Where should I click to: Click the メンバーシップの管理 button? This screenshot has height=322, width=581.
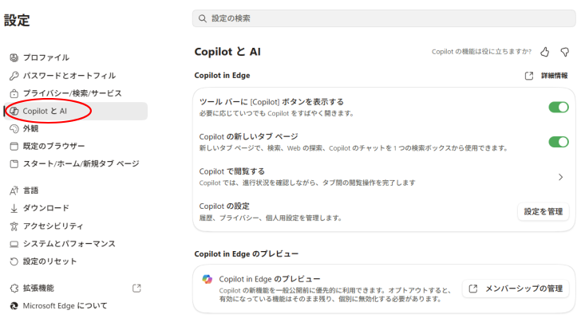516,289
